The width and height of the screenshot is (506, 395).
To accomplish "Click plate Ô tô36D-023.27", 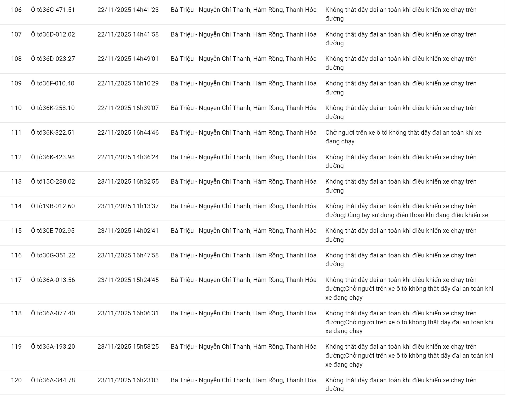I will point(53,59).
